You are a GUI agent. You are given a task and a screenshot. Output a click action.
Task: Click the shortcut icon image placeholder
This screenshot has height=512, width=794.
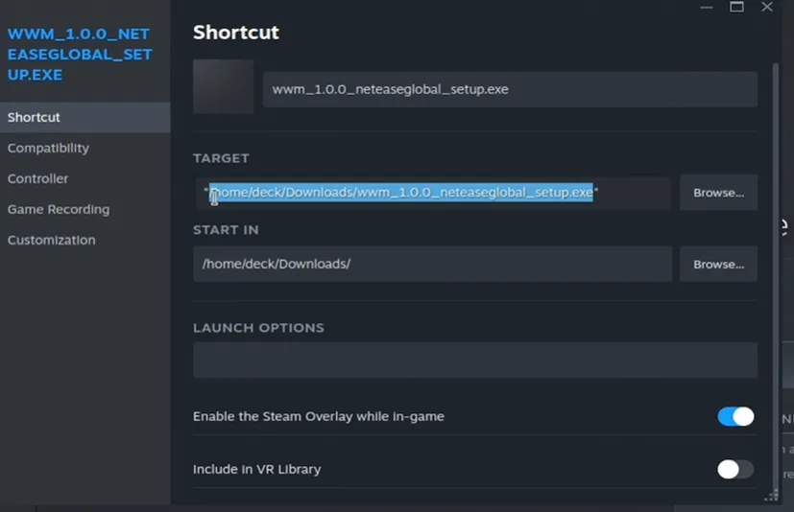point(223,87)
